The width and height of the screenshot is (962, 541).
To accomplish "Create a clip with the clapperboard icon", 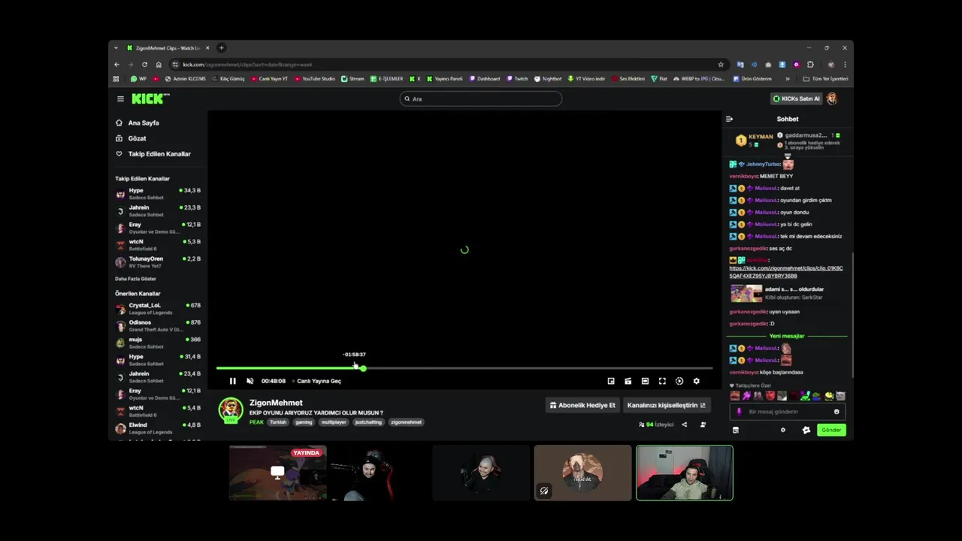I will (x=628, y=381).
